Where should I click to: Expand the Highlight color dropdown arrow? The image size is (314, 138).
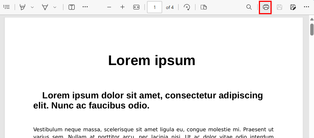point(32,7)
